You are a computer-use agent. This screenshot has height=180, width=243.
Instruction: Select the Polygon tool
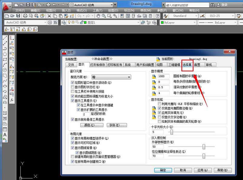4,53
